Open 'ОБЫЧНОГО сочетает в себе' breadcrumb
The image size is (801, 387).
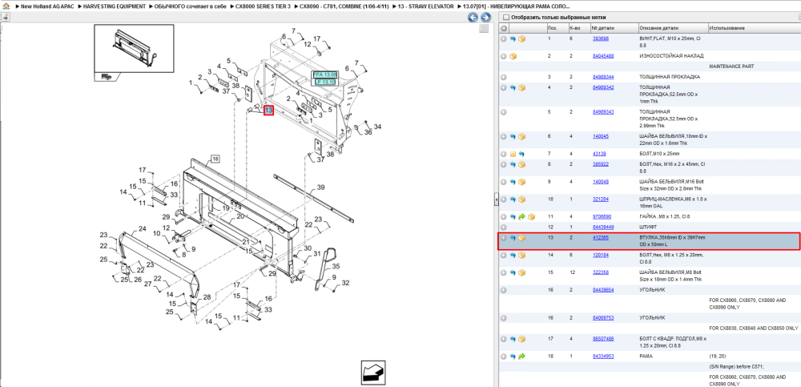pos(191,6)
